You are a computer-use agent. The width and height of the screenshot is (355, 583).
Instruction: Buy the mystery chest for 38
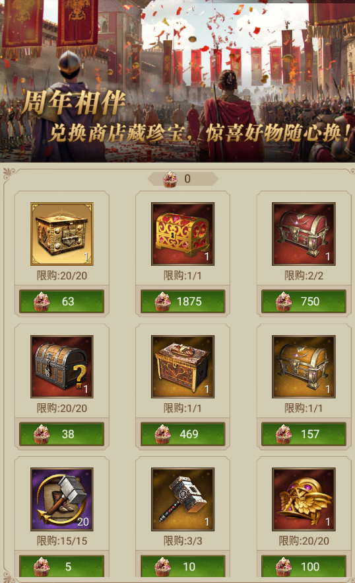(61, 434)
